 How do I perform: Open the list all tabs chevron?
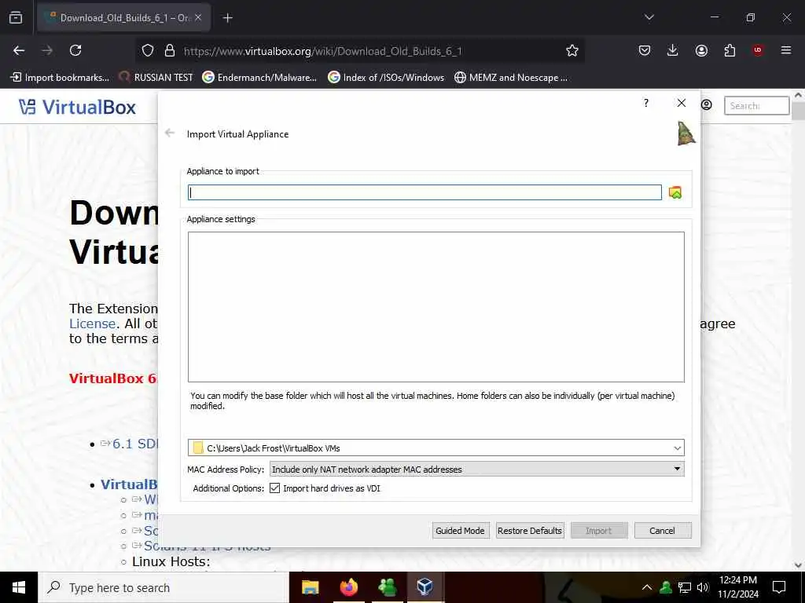click(649, 17)
